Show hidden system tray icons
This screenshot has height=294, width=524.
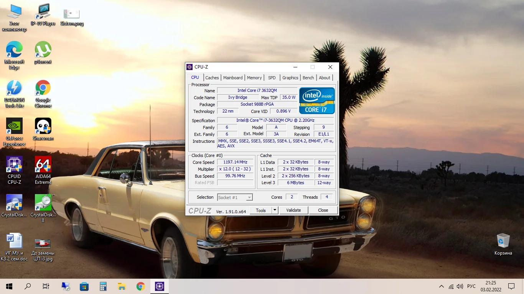tap(442, 286)
